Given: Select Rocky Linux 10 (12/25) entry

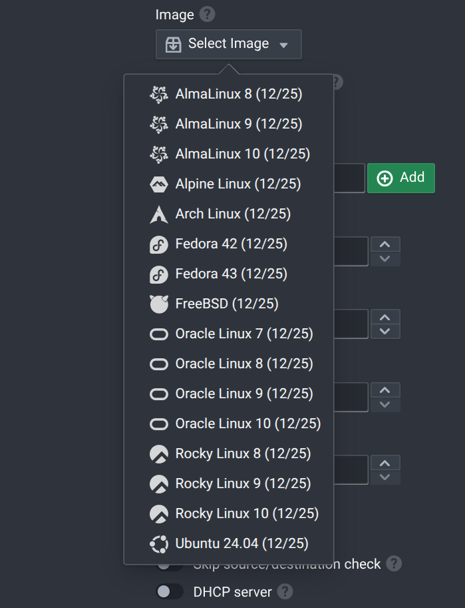Looking at the screenshot, I should coord(247,514).
